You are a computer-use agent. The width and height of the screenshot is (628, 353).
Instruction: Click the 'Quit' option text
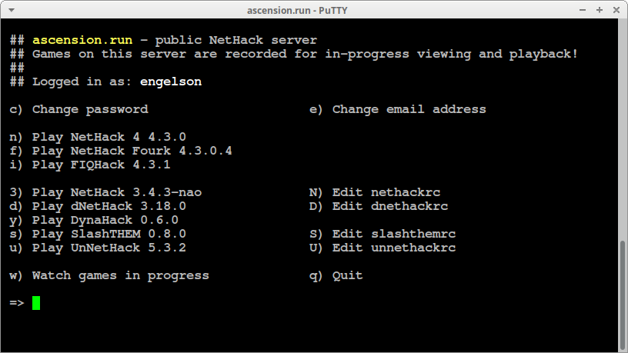pos(347,275)
